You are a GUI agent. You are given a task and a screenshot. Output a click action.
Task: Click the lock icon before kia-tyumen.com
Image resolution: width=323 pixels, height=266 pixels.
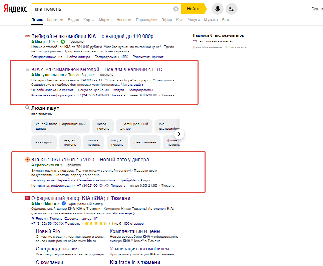click(x=33, y=75)
